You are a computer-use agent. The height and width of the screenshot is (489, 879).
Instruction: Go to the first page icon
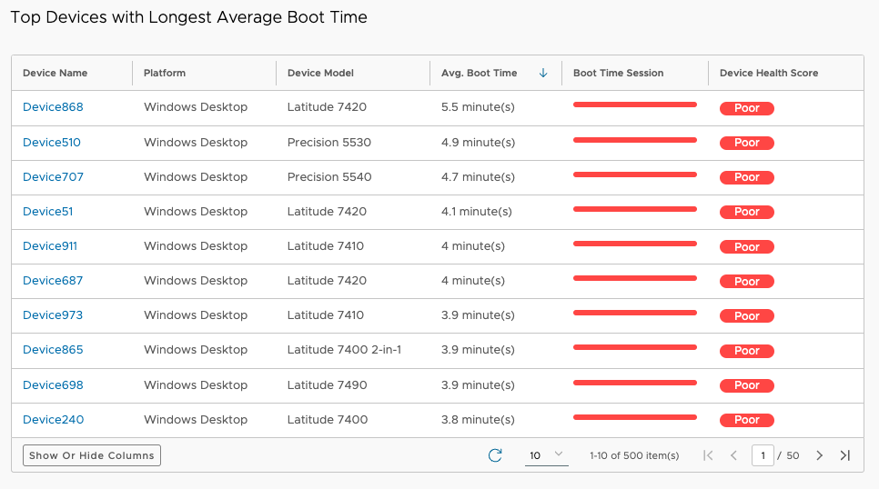(x=708, y=455)
